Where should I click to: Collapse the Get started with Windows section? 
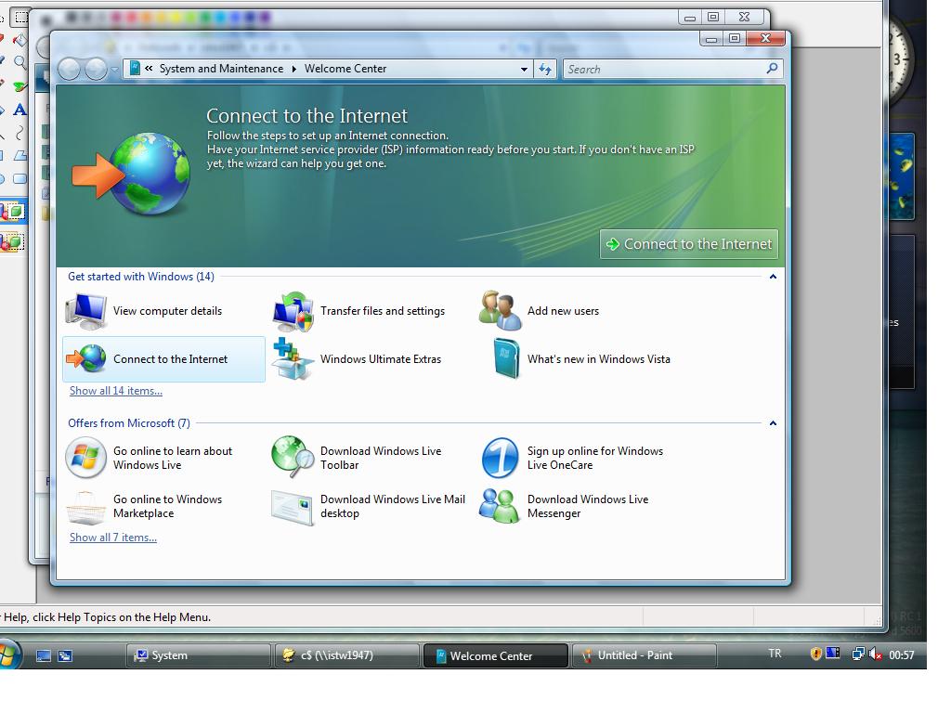(773, 276)
